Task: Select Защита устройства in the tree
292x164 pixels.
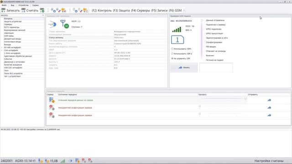Action: (13, 21)
